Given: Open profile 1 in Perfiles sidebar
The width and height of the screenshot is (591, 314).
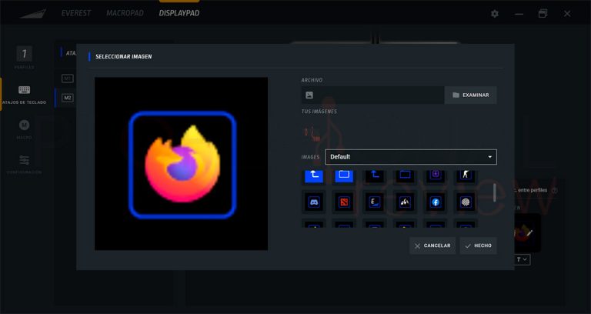Looking at the screenshot, I should click(24, 57).
